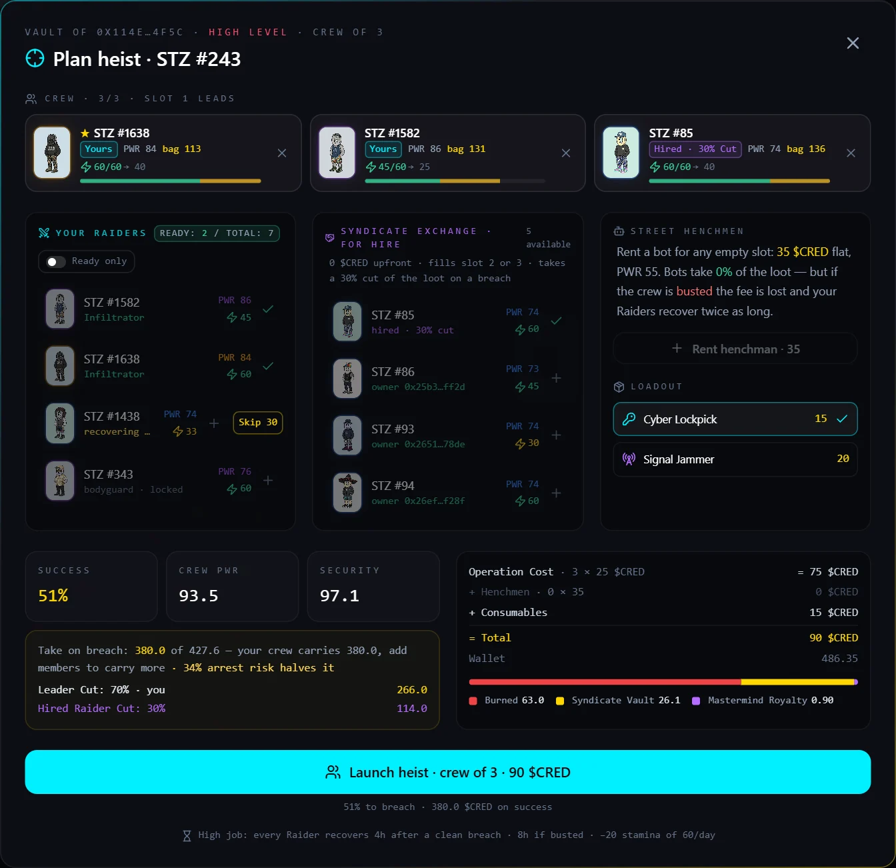Open STZ #1638 crew card avatar

point(52,153)
